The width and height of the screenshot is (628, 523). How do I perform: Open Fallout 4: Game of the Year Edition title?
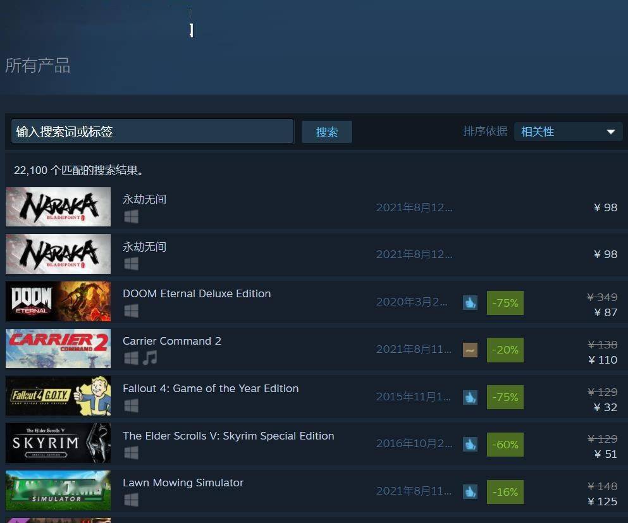coord(211,388)
